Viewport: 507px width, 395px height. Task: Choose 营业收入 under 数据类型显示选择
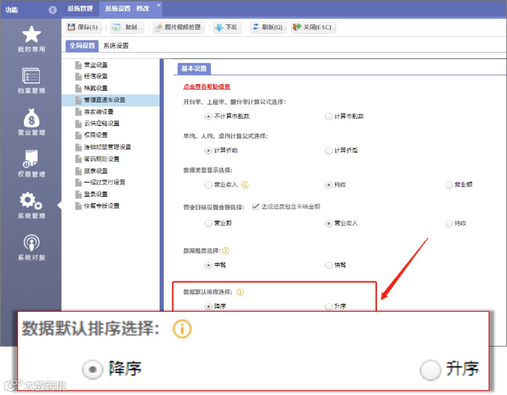pyautogui.click(x=208, y=185)
